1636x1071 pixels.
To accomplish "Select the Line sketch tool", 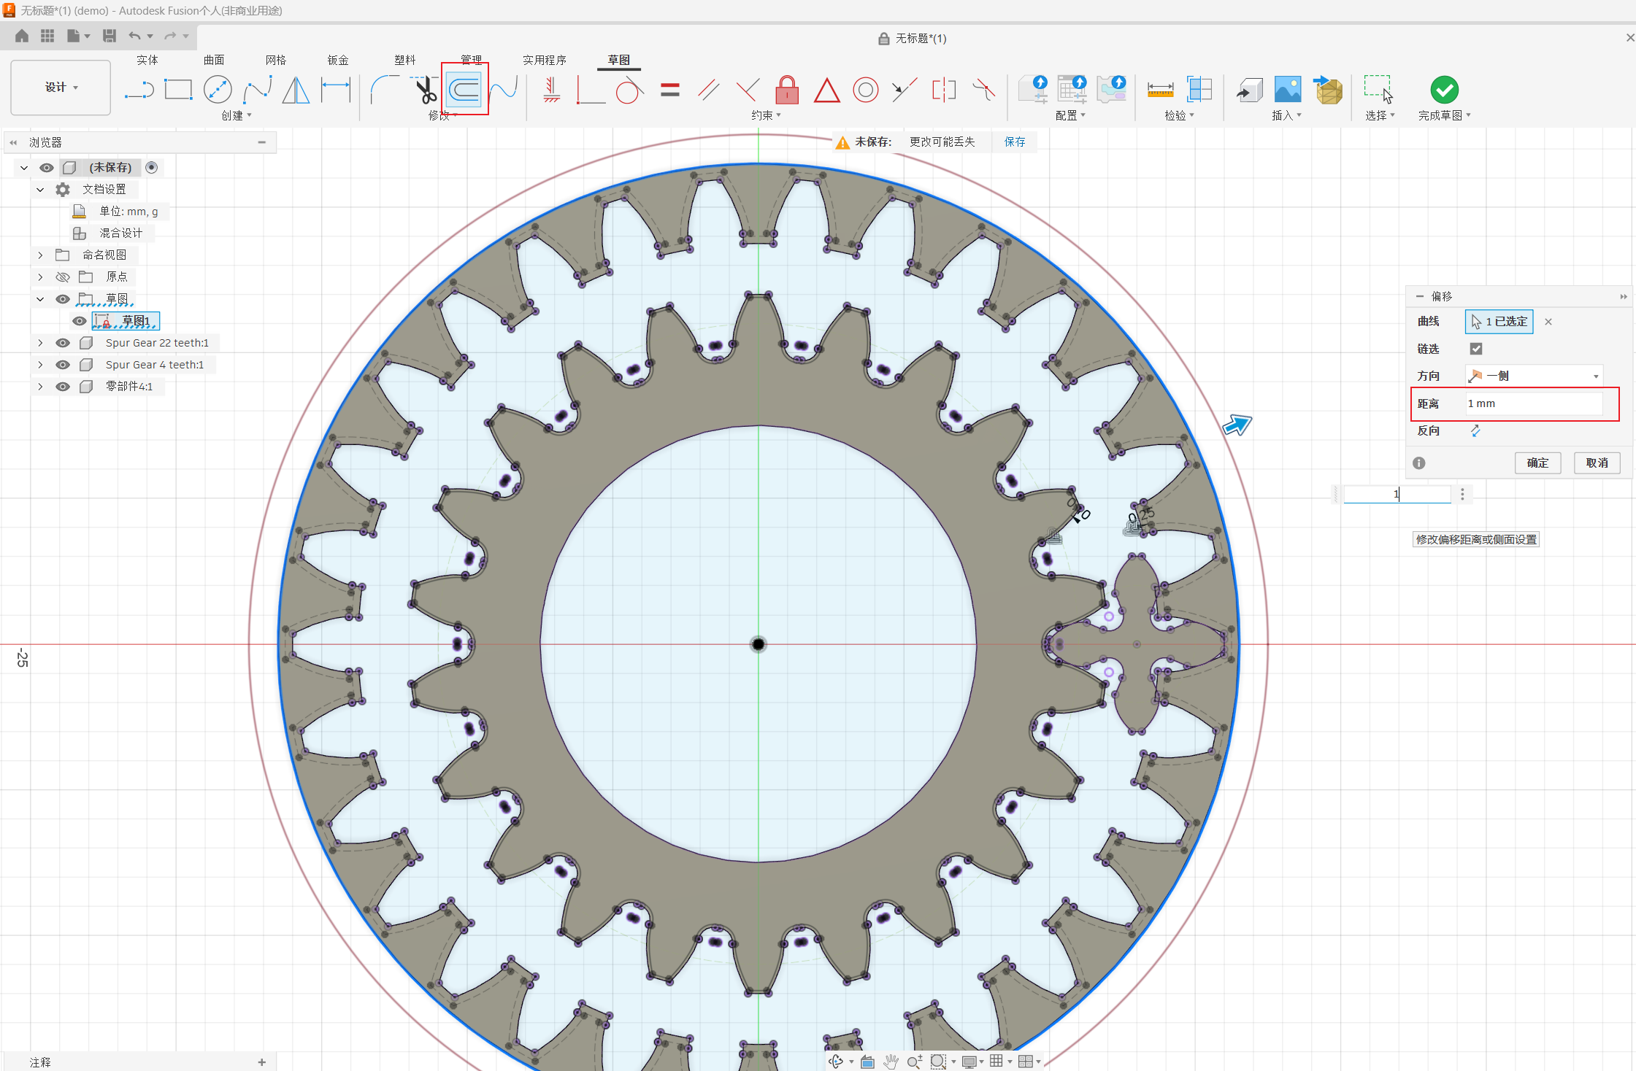I will (x=139, y=90).
